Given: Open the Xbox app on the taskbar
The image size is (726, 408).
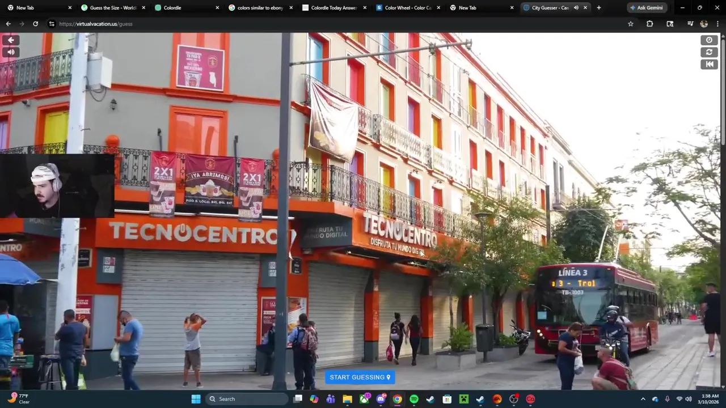Looking at the screenshot, I should point(364,399).
